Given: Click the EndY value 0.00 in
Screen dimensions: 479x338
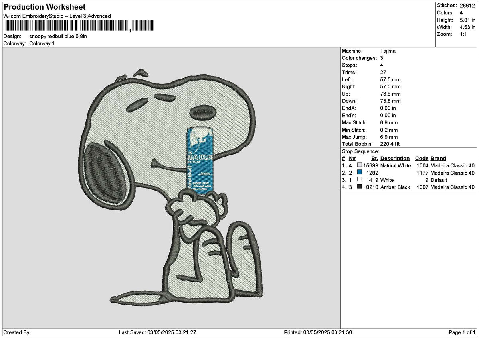Looking at the screenshot, I should [x=388, y=116].
